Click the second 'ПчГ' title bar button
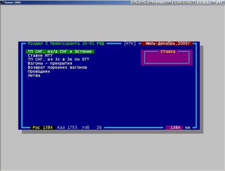Image resolution: width=225 pixels, height=171 pixels. coord(143,2)
